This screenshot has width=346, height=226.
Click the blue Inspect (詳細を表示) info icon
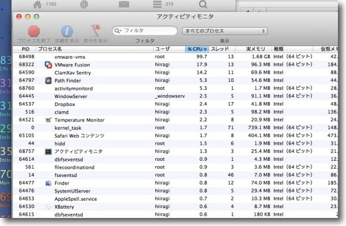point(67,31)
